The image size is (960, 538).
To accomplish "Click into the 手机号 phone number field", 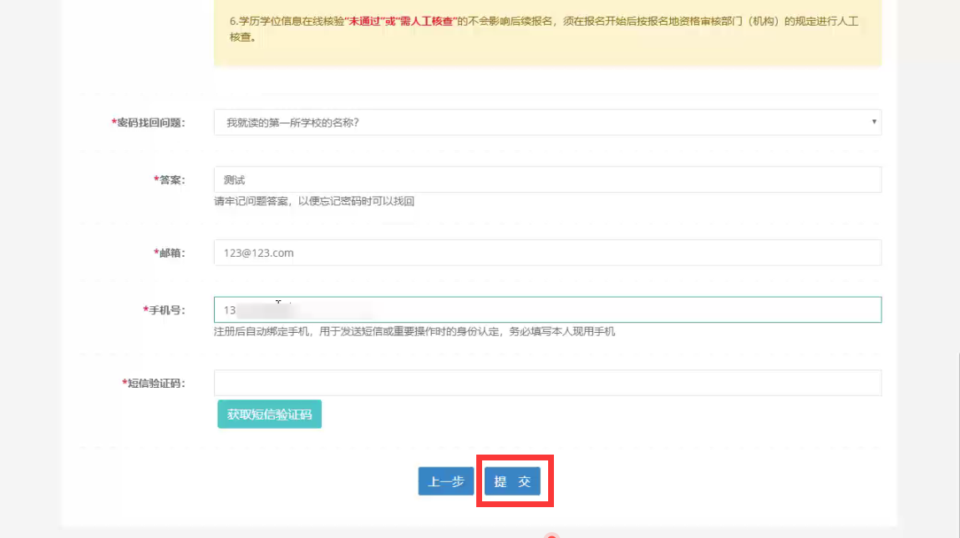I will (x=547, y=309).
